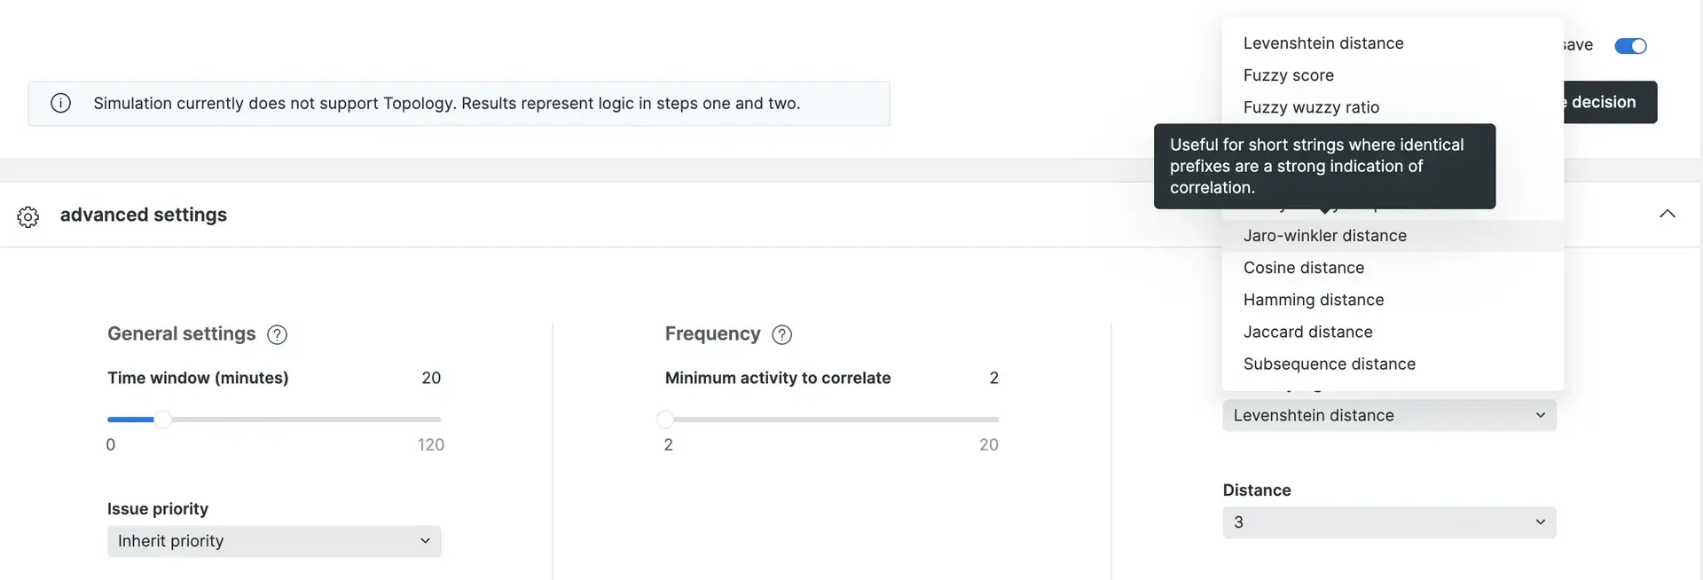Click the dark decision button

1609,102
